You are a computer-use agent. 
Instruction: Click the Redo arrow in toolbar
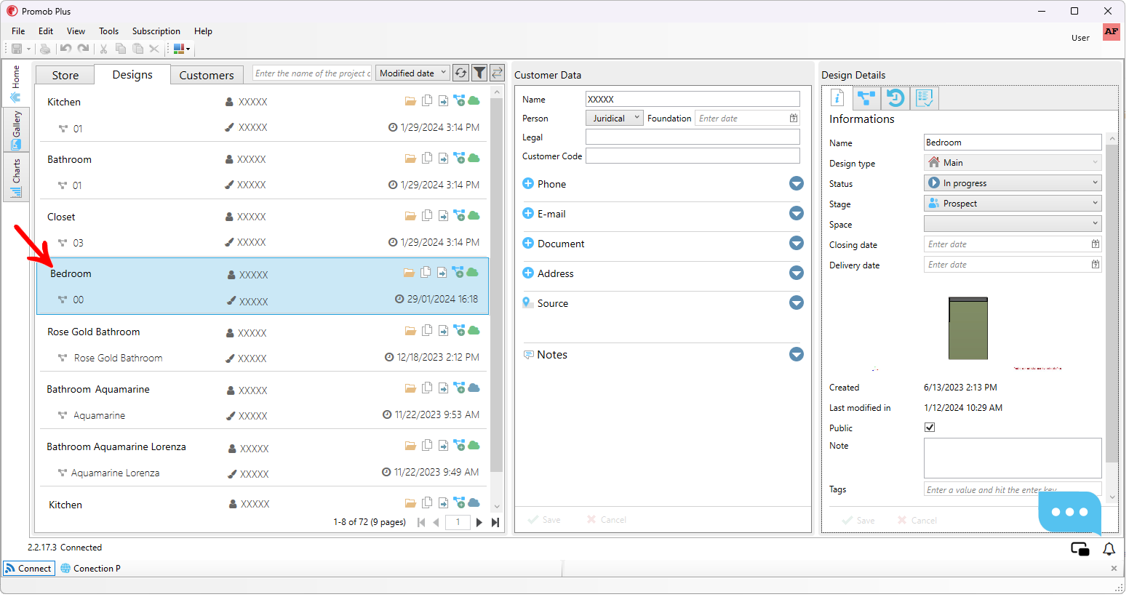click(x=83, y=49)
